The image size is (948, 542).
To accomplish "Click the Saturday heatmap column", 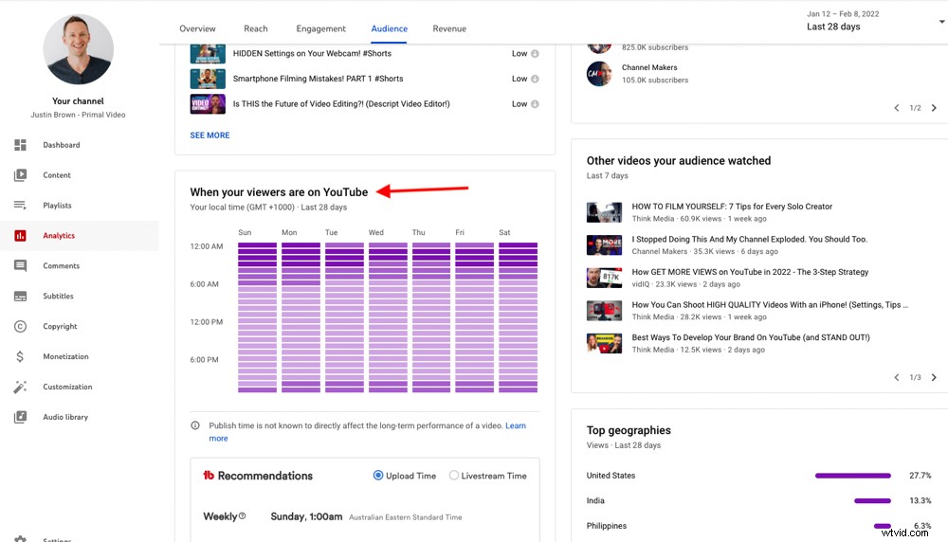I will point(519,317).
